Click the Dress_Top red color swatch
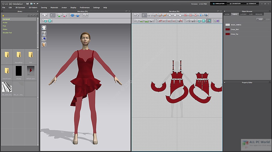This screenshot has height=152, width=272. (228, 34)
